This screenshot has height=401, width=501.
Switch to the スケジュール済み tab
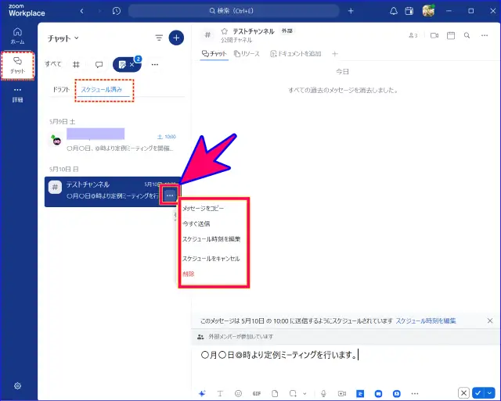101,90
